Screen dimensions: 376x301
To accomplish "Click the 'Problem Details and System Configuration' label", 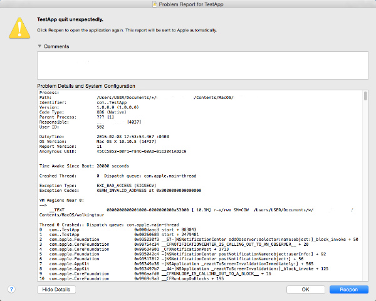I will [86, 85].
